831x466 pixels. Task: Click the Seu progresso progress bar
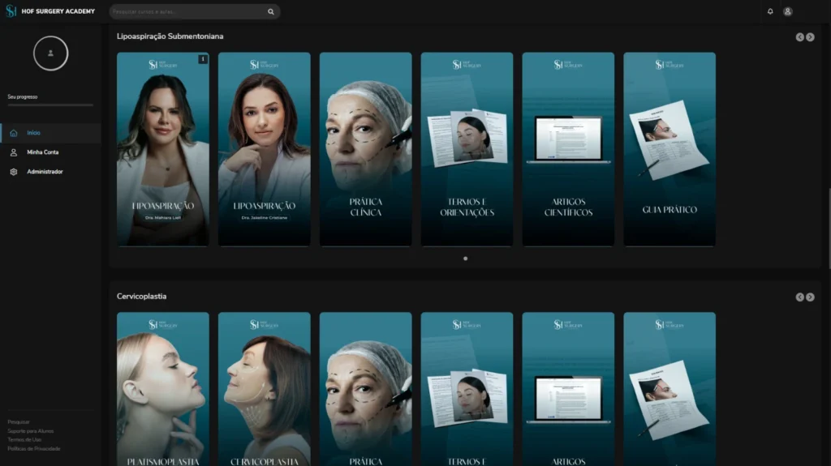pyautogui.click(x=50, y=105)
